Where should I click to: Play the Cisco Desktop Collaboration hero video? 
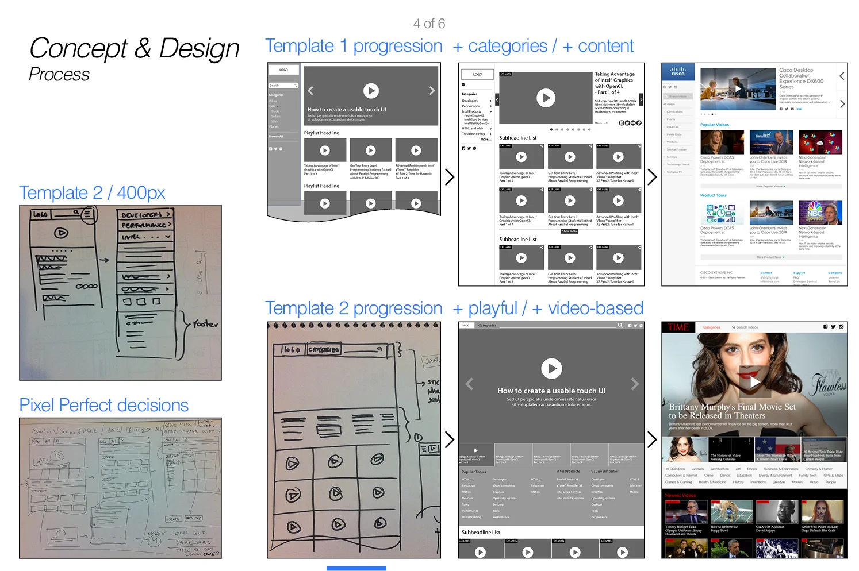coord(738,89)
